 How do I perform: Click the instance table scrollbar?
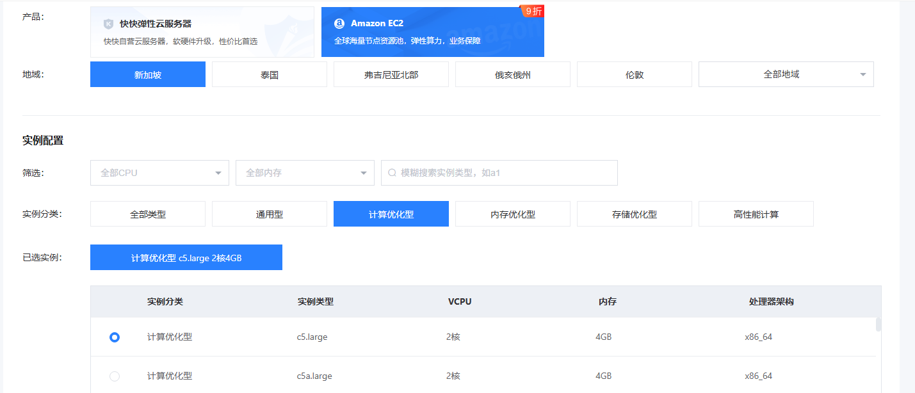(x=879, y=325)
